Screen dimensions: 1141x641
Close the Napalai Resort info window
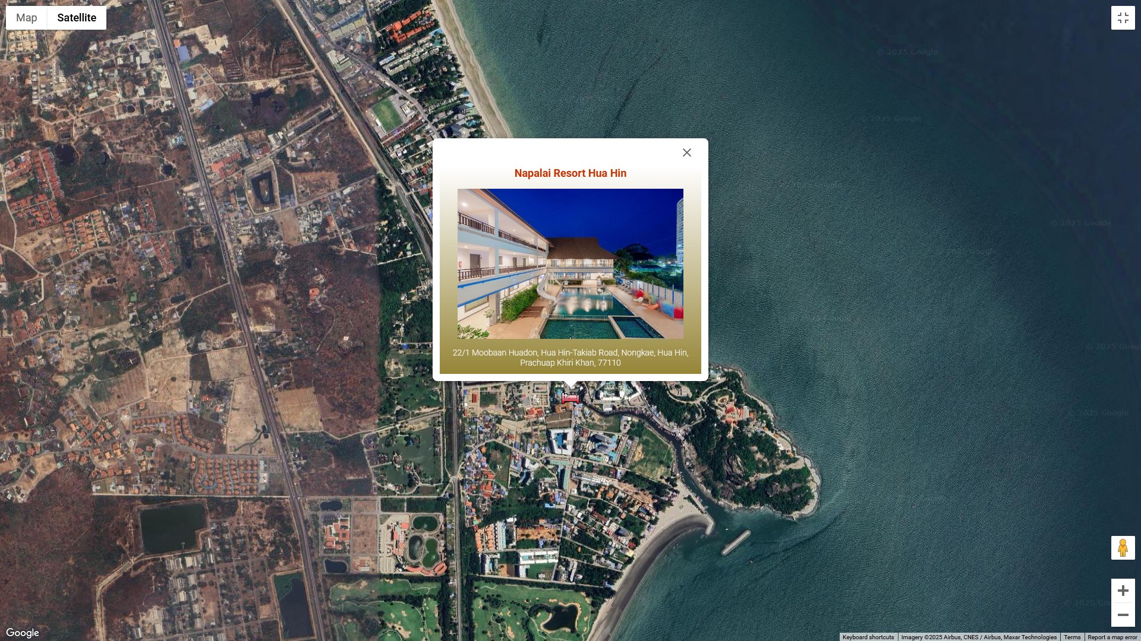click(686, 153)
